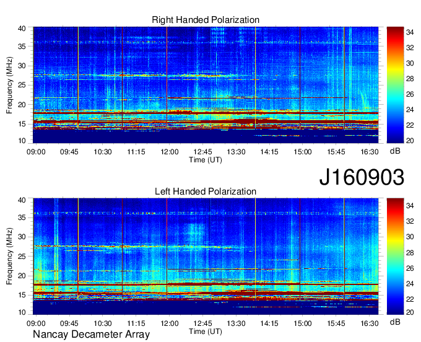Image resolution: width=421 pixels, height=342 pixels.
Task: Click the 16:30 time tick under Right Handed plot
Action: [x=370, y=152]
